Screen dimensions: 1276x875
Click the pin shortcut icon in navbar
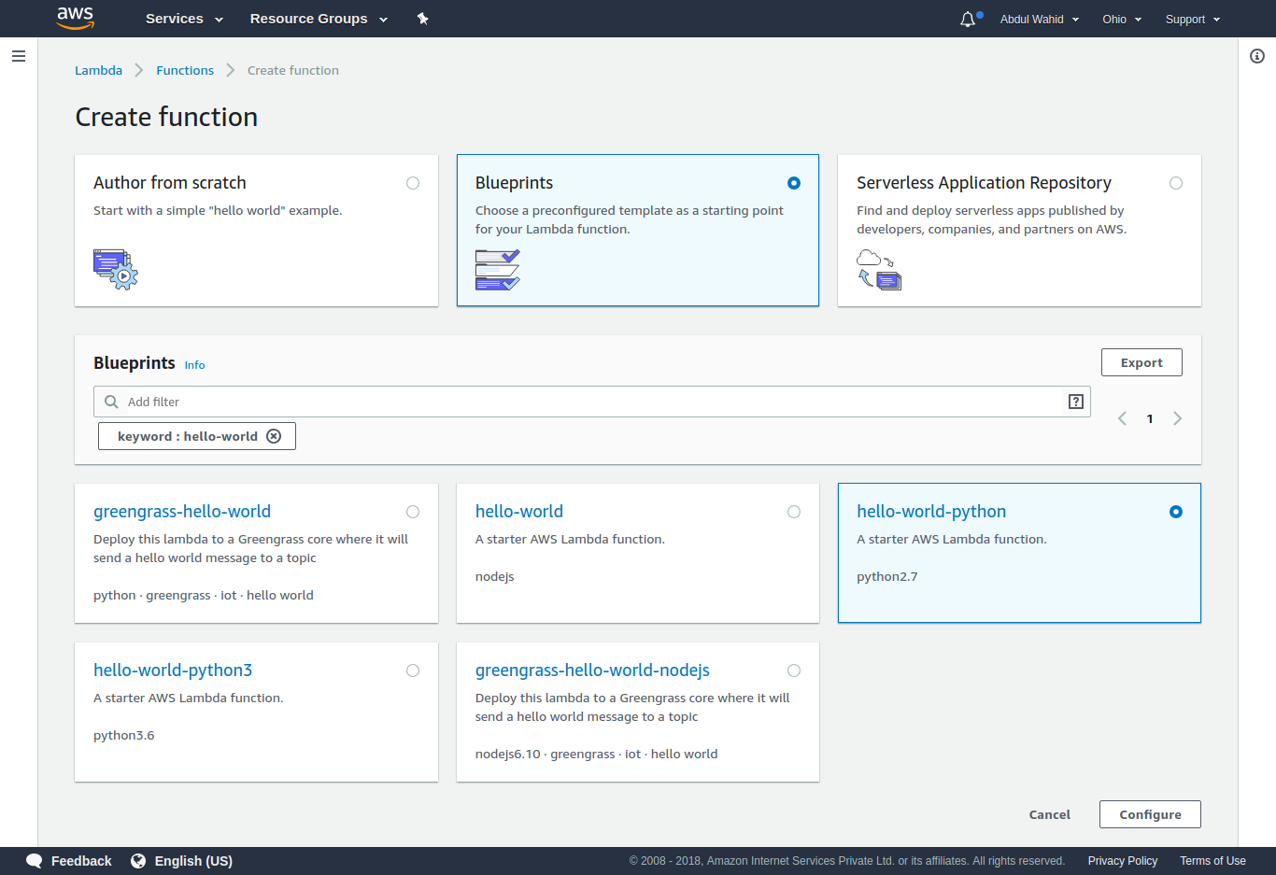[x=422, y=19]
